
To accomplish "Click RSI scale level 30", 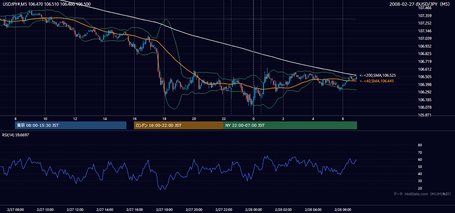I will tap(420, 181).
